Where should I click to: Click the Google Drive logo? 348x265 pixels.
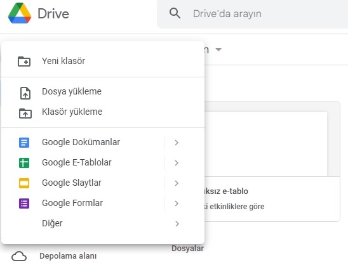click(x=20, y=13)
